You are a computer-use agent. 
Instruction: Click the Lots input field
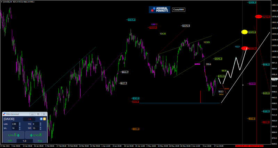point(15,124)
